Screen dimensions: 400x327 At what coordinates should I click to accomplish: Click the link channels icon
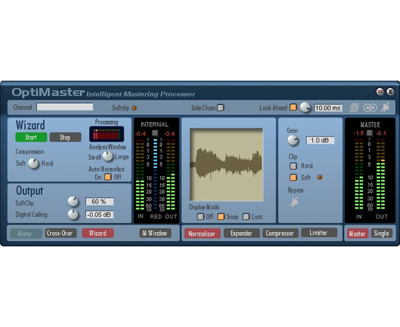point(370,108)
